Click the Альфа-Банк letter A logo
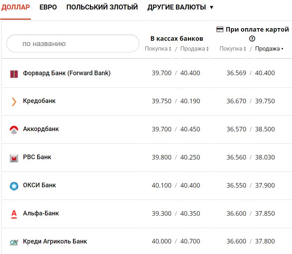 [x=13, y=213]
